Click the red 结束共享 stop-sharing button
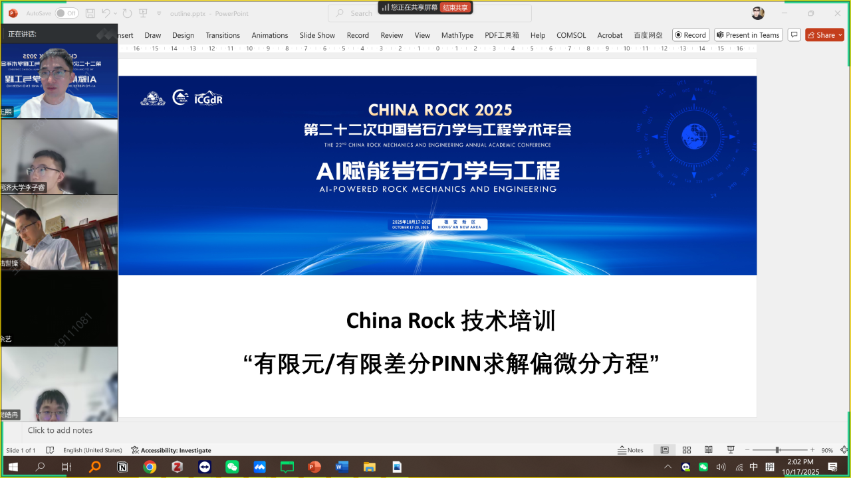The width and height of the screenshot is (851, 478). tap(456, 7)
